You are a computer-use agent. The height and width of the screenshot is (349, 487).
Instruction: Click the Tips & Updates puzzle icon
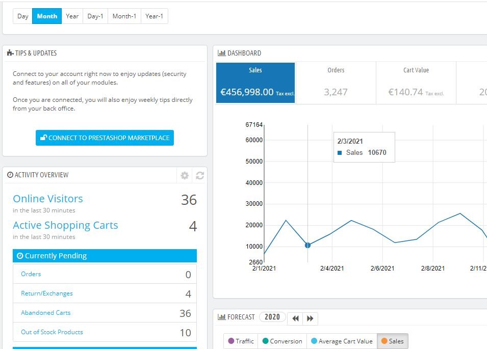pos(10,53)
